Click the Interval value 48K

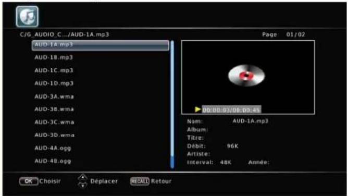[226, 162]
